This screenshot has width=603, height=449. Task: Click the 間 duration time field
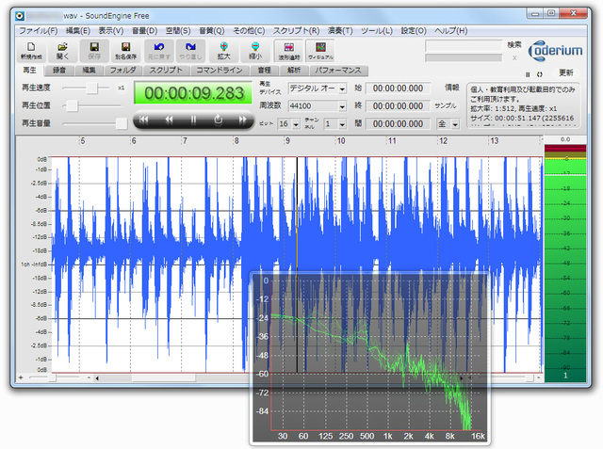(398, 123)
